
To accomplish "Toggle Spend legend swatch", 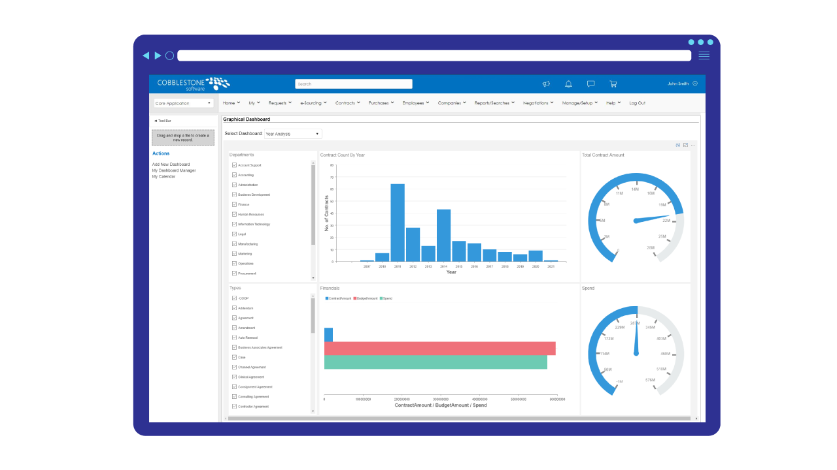I will click(381, 298).
